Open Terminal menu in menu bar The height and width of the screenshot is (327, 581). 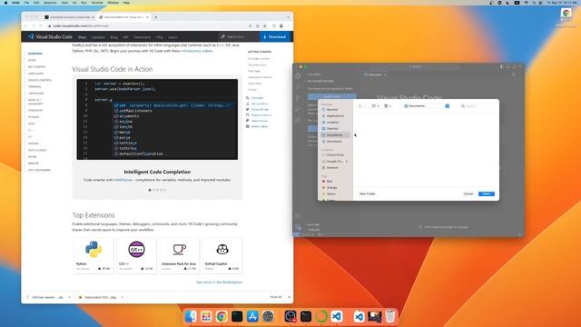point(97,3)
